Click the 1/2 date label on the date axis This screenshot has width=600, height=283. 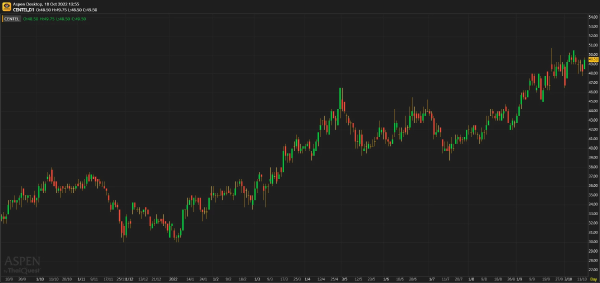coord(216,279)
